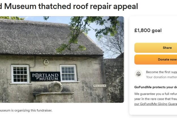The width and height of the screenshot is (177, 118).
Task: Click the left window of the museum
Action: 20,74
